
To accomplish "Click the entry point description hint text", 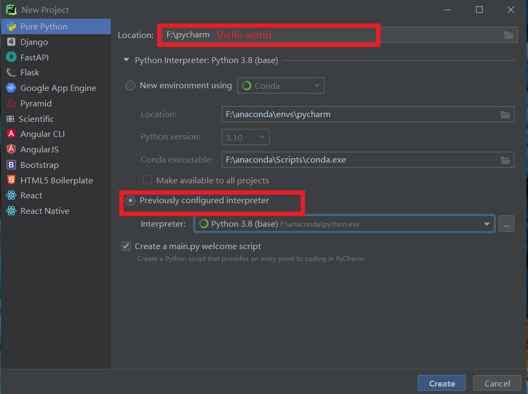I will 250,259.
